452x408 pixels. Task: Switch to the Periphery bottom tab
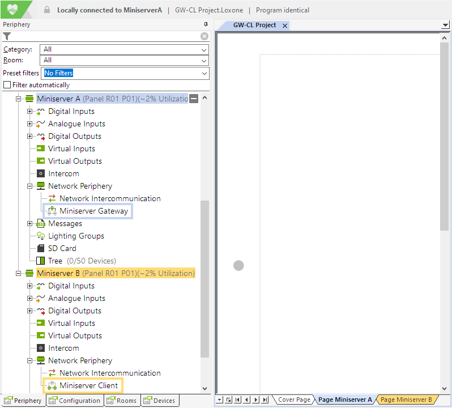tap(23, 401)
